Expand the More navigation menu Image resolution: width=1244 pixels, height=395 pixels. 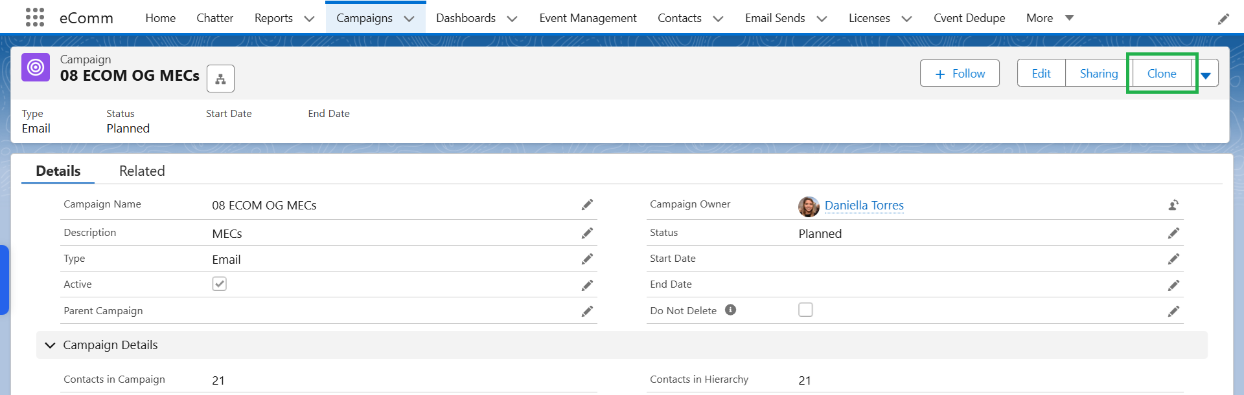1050,18
